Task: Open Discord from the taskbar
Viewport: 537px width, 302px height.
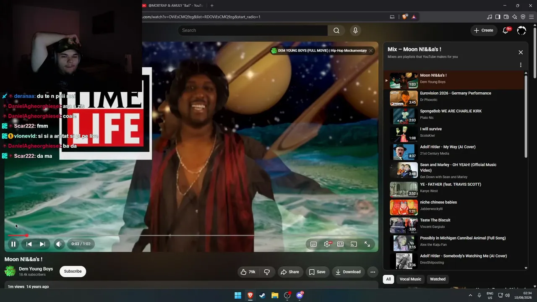Action: coord(300,295)
